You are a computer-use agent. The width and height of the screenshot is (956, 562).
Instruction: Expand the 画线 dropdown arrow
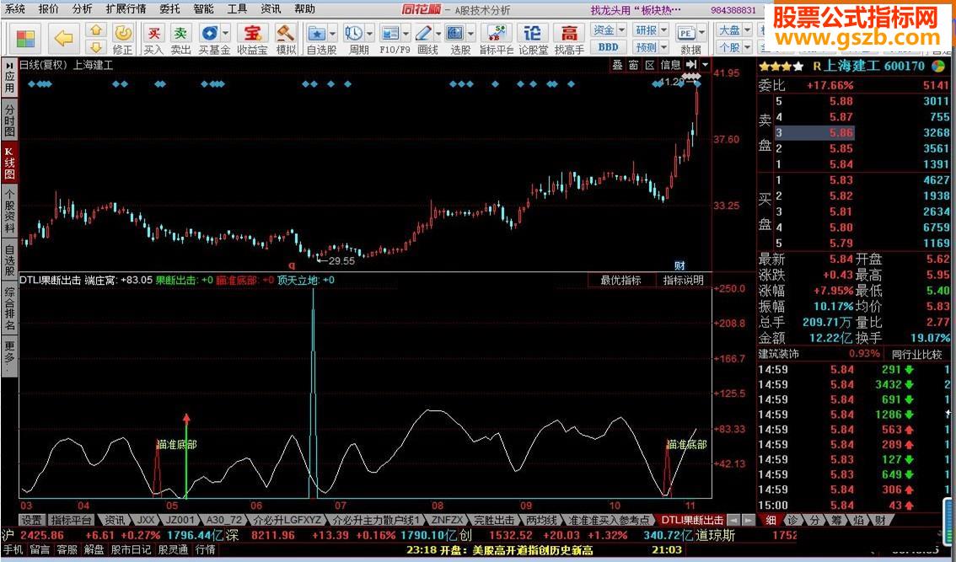438,33
